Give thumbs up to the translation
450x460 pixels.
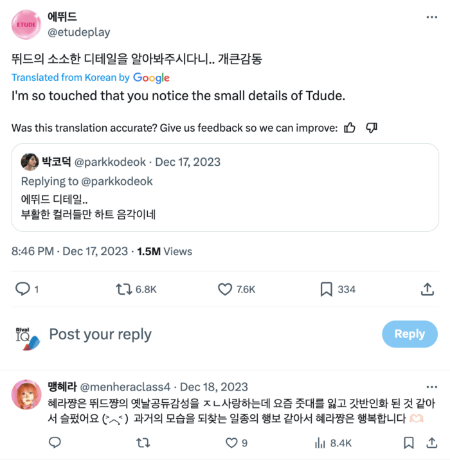(350, 127)
